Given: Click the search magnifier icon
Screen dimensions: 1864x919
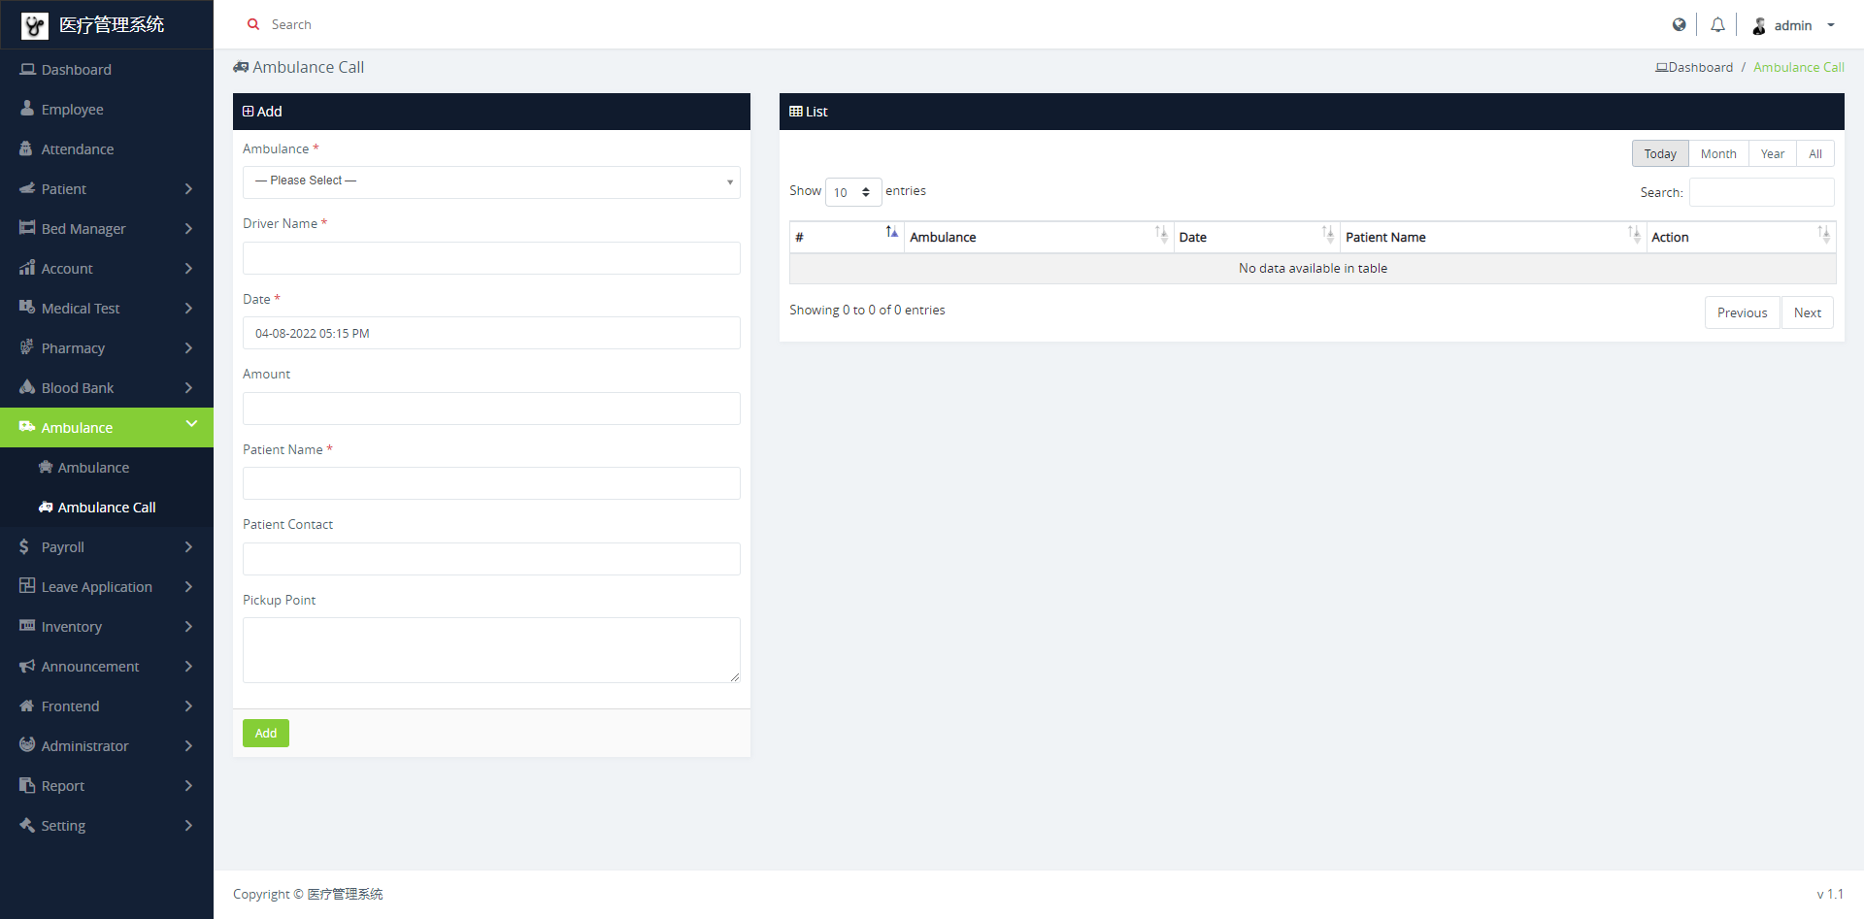Looking at the screenshot, I should tap(253, 25).
